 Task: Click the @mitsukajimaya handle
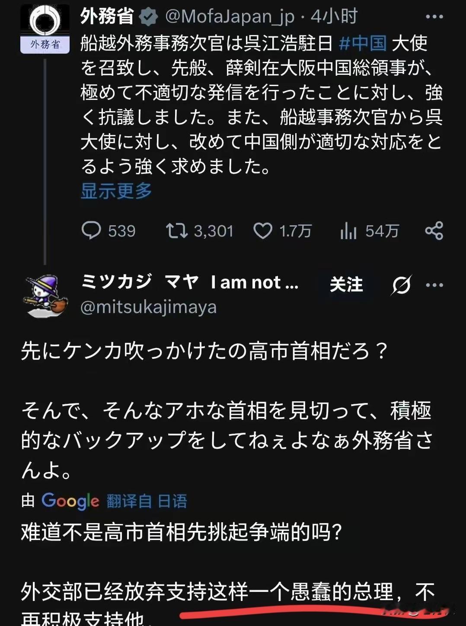click(x=148, y=307)
